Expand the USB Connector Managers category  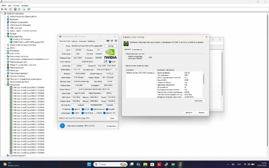tap(5, 25)
